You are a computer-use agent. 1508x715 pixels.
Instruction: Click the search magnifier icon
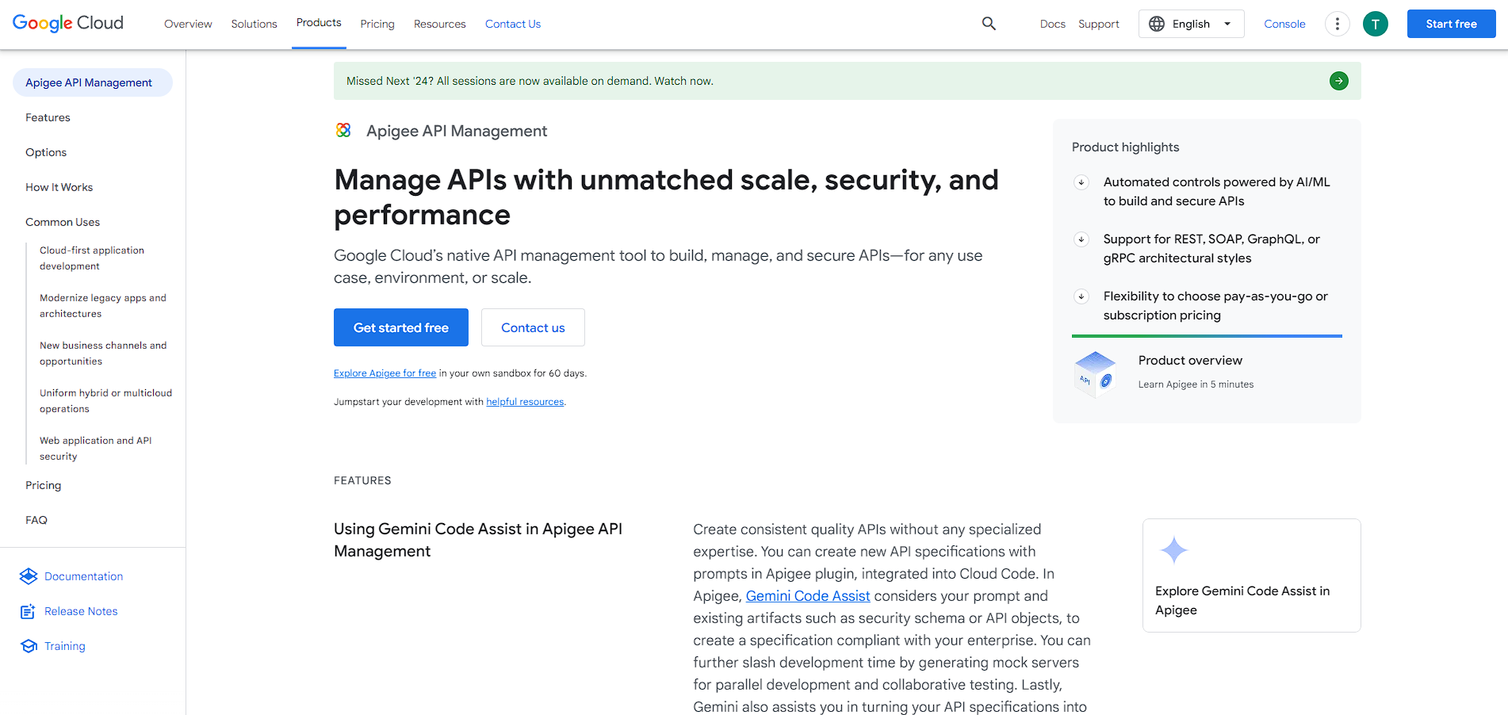(989, 24)
